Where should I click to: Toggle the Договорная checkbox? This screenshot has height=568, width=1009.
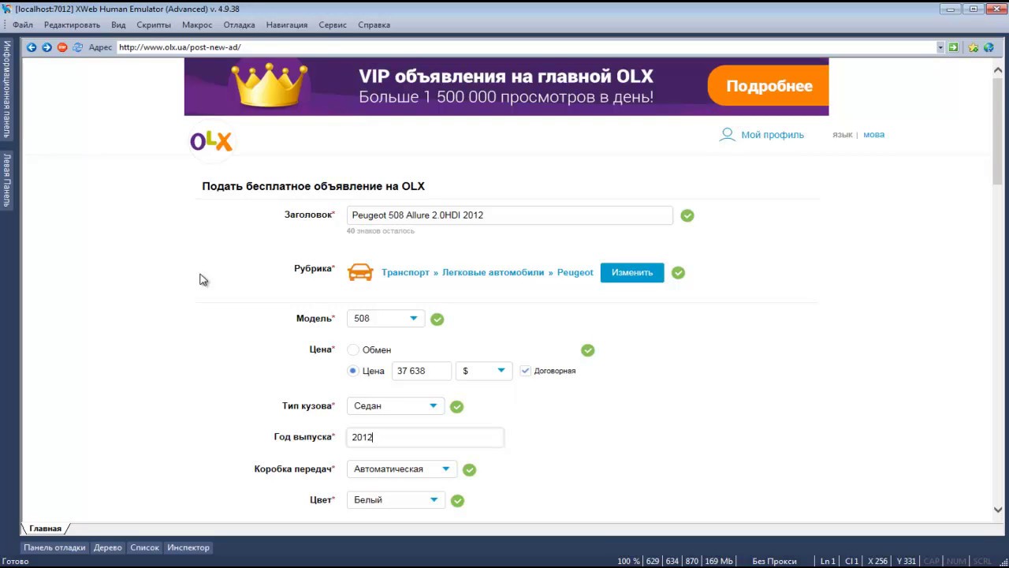pos(526,371)
